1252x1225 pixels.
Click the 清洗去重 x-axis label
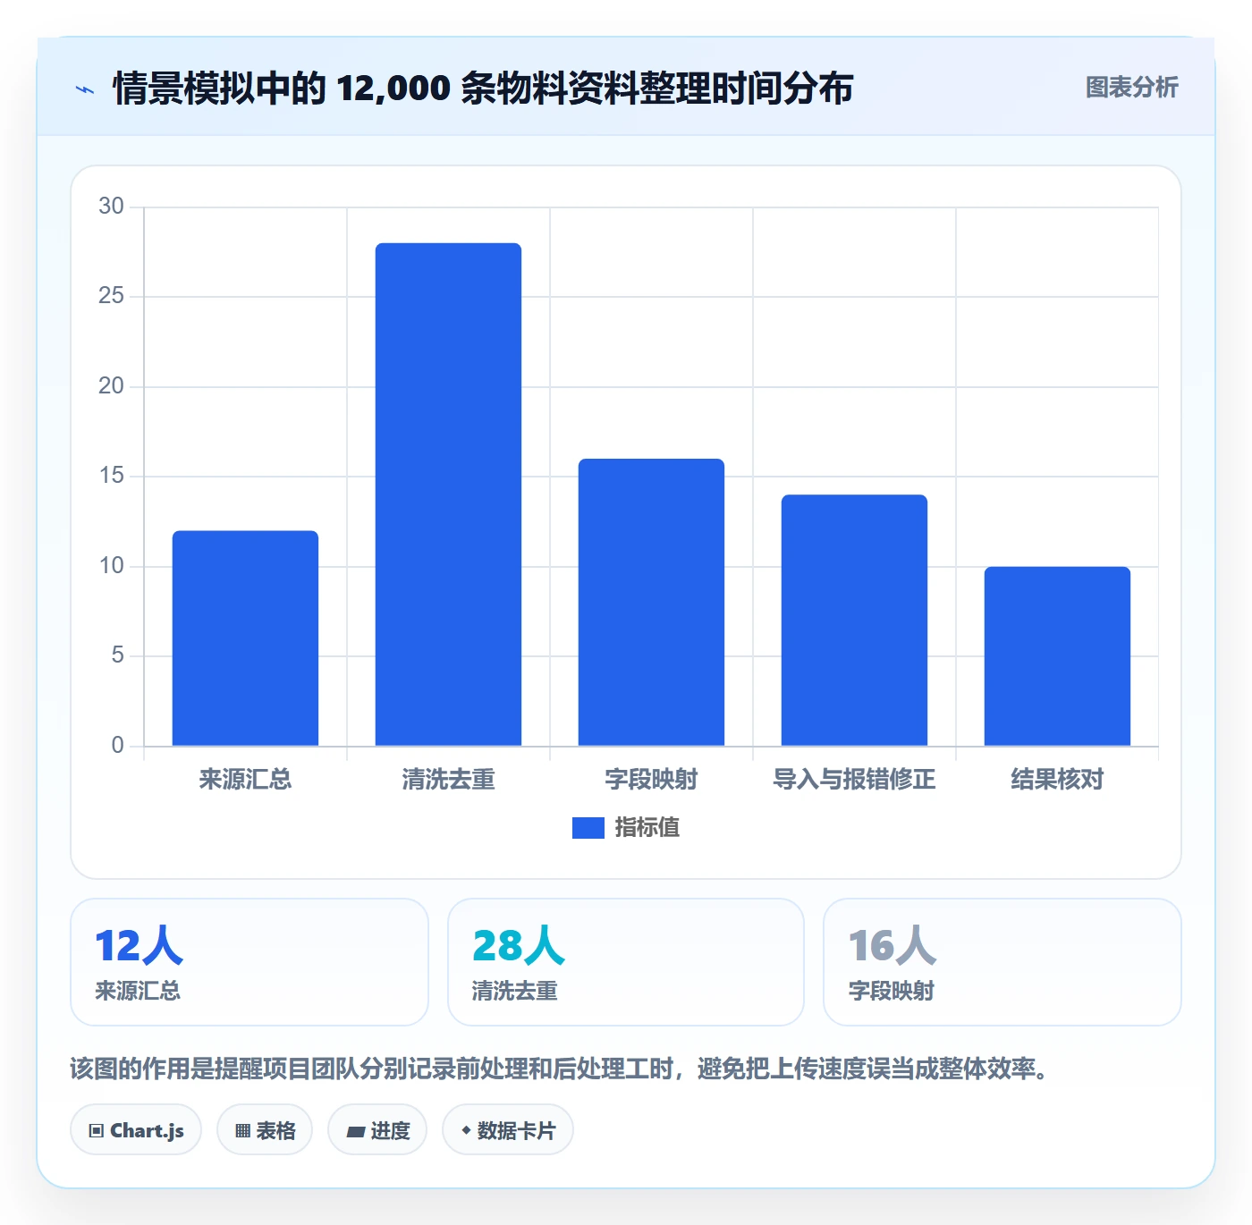448,780
